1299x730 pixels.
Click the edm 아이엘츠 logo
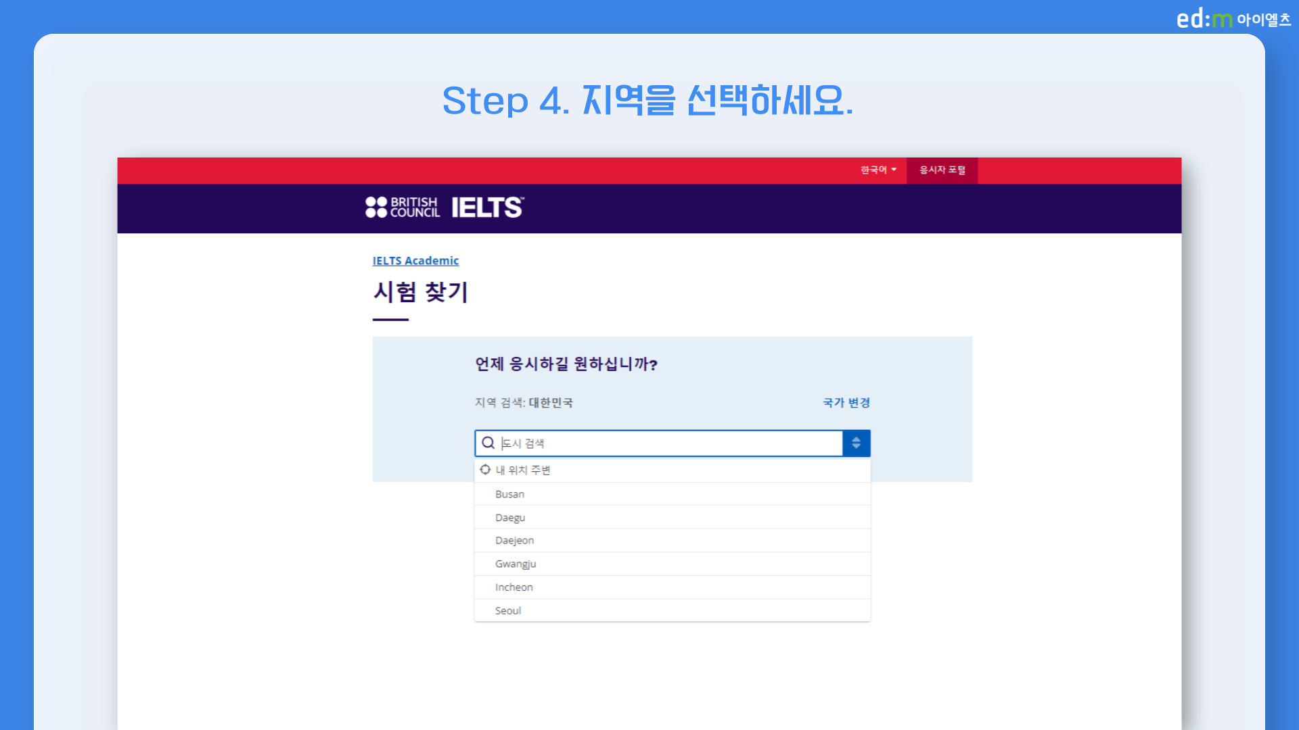(1233, 19)
